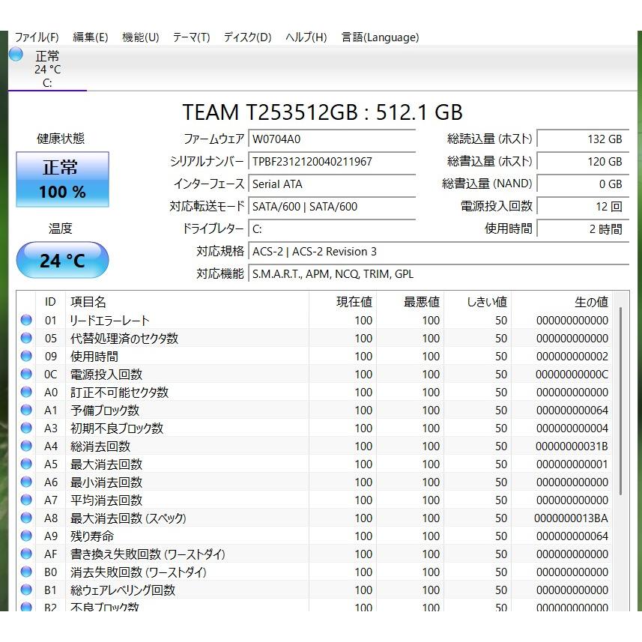Click the status orb for ID A6 row
This screenshot has height=642, width=642.
coord(26,482)
